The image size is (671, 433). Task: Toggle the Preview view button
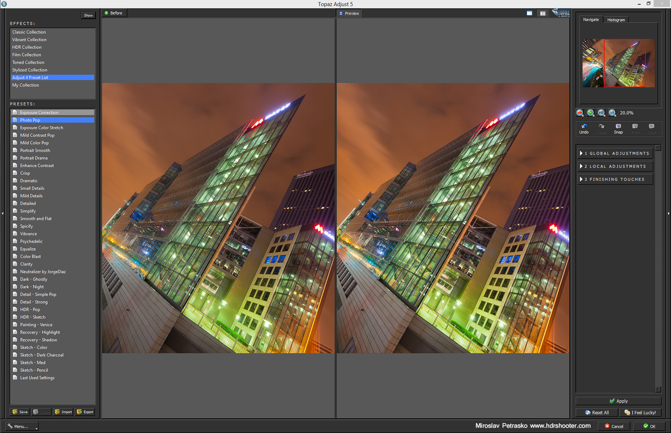tap(349, 13)
